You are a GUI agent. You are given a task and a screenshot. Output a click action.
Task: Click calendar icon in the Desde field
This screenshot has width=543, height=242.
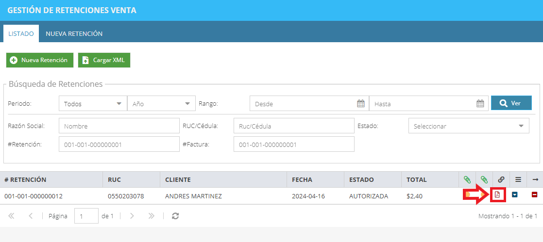[x=361, y=103]
